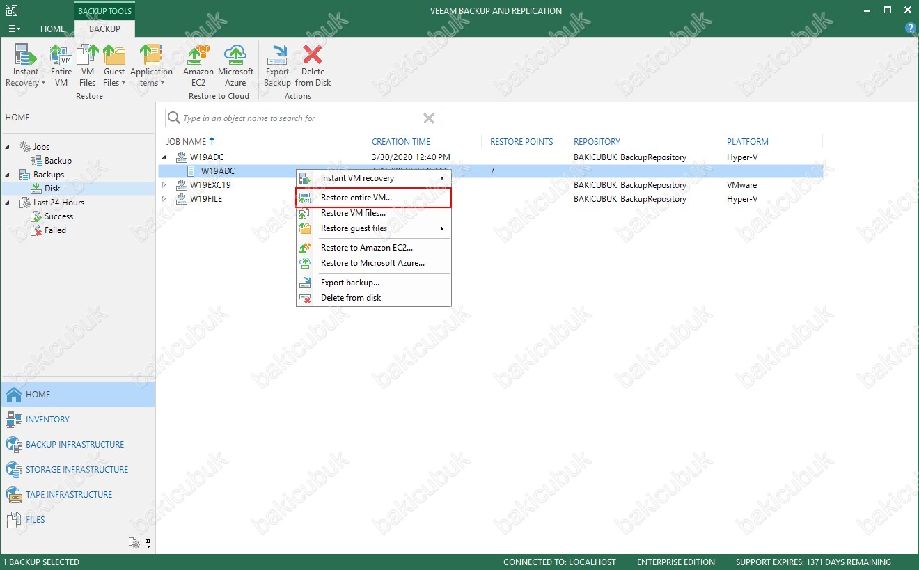The height and width of the screenshot is (570, 919).
Task: Open the STORAGE INFRASTRUCTURE section
Action: coord(77,470)
